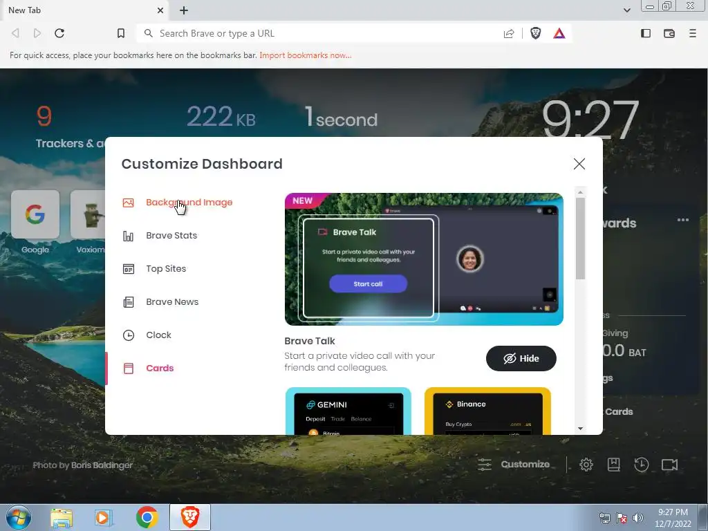Click the Brave Talk preview thumbnail
Viewport: 708px width, 531px height.
[x=424, y=259]
